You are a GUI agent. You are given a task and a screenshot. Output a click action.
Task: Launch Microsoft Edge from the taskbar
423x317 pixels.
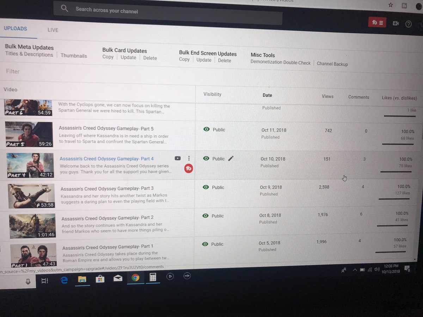point(64,280)
